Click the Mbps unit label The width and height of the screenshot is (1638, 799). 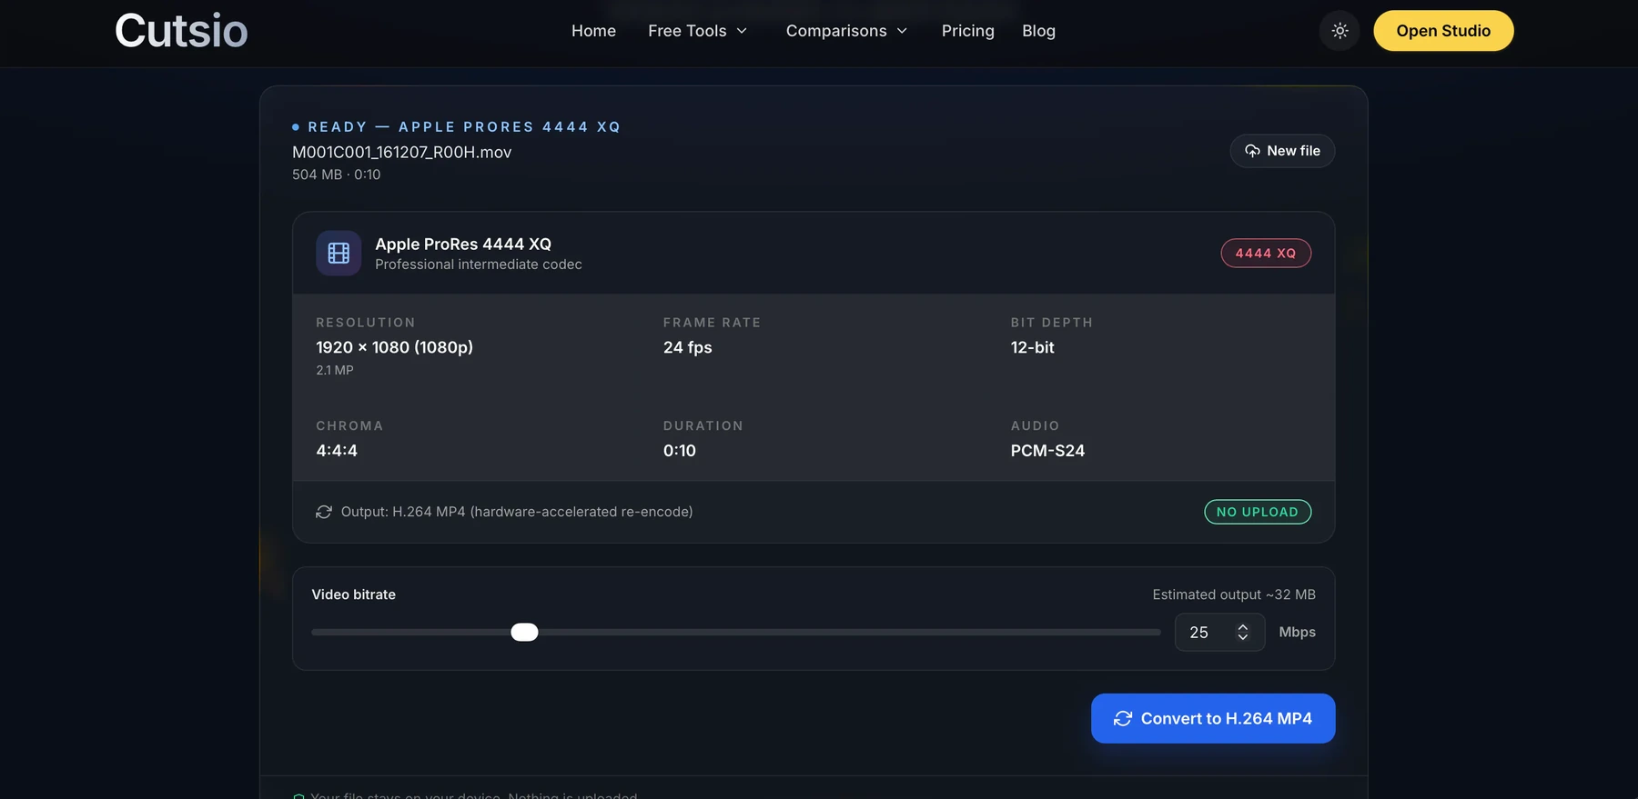coord(1298,632)
